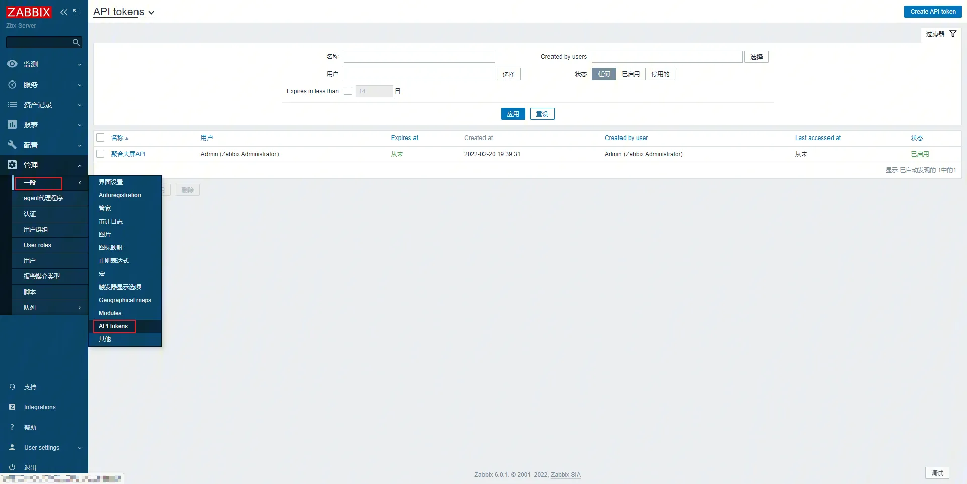
Task: Click the Zabbix logo
Action: click(29, 12)
